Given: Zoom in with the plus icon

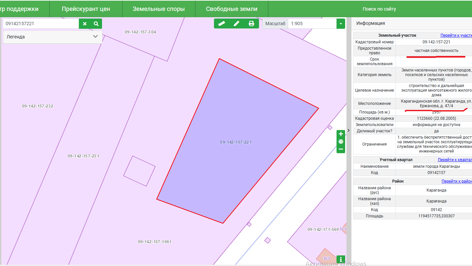Looking at the screenshot, I should point(341,134).
